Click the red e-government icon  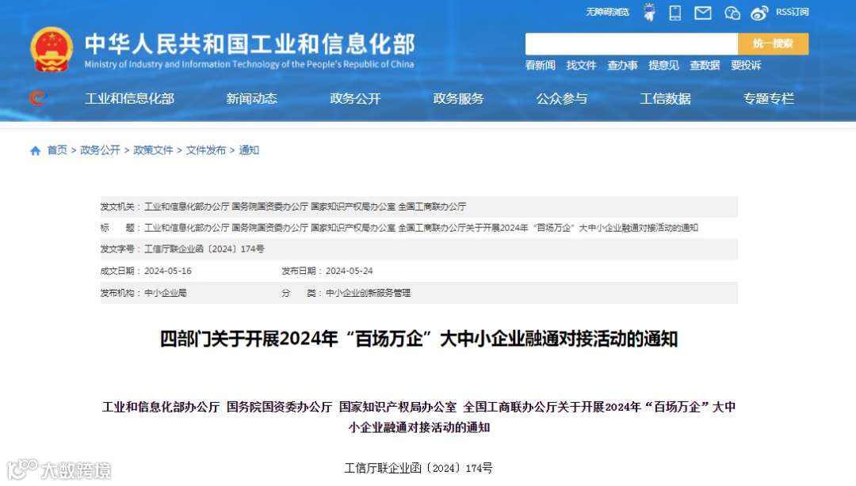tap(37, 98)
